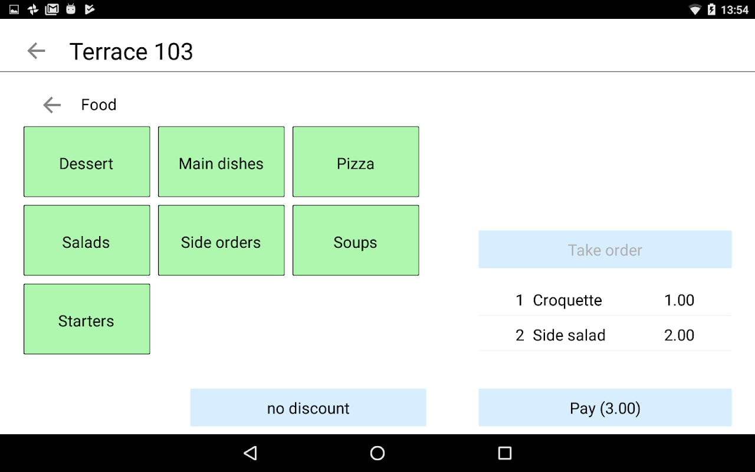
Task: Tap the Android back navigation button
Action: 250,453
